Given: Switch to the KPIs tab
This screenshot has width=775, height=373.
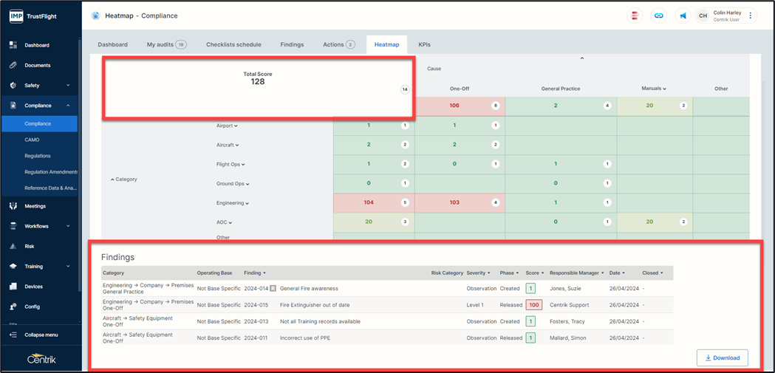Looking at the screenshot, I should pyautogui.click(x=424, y=44).
